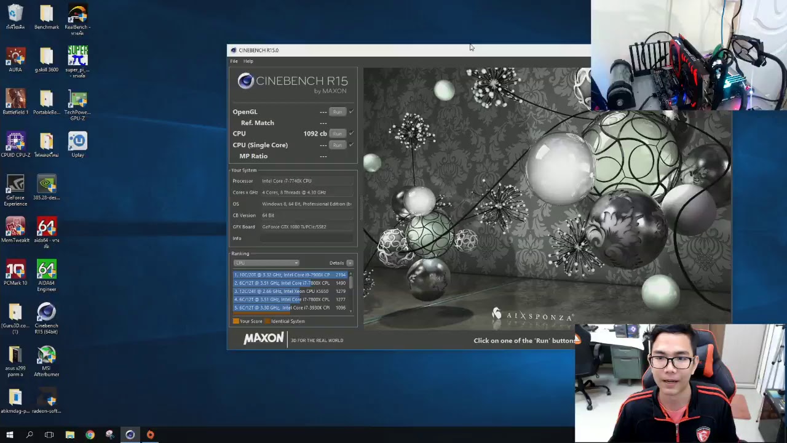Run the OpenGL benchmark
This screenshot has width=787, height=443.
point(337,112)
